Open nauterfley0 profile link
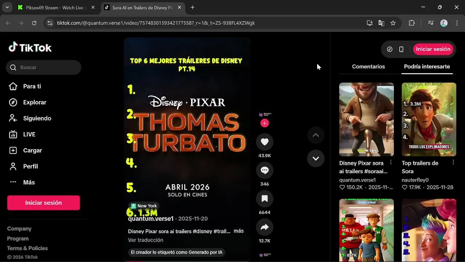Viewport: 465px width, 262px height. [x=415, y=180]
